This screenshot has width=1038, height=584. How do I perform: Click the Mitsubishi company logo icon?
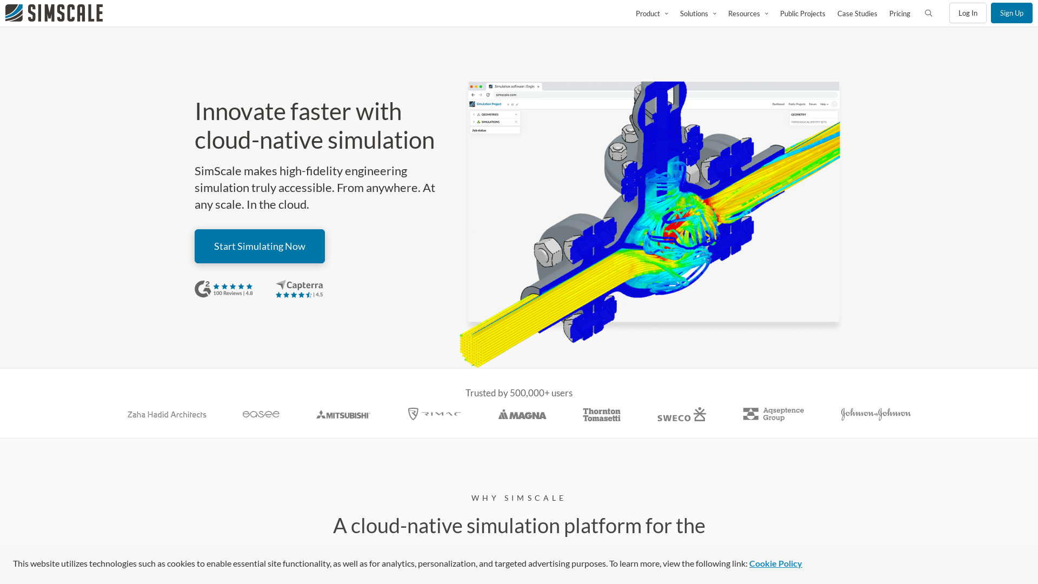point(343,414)
